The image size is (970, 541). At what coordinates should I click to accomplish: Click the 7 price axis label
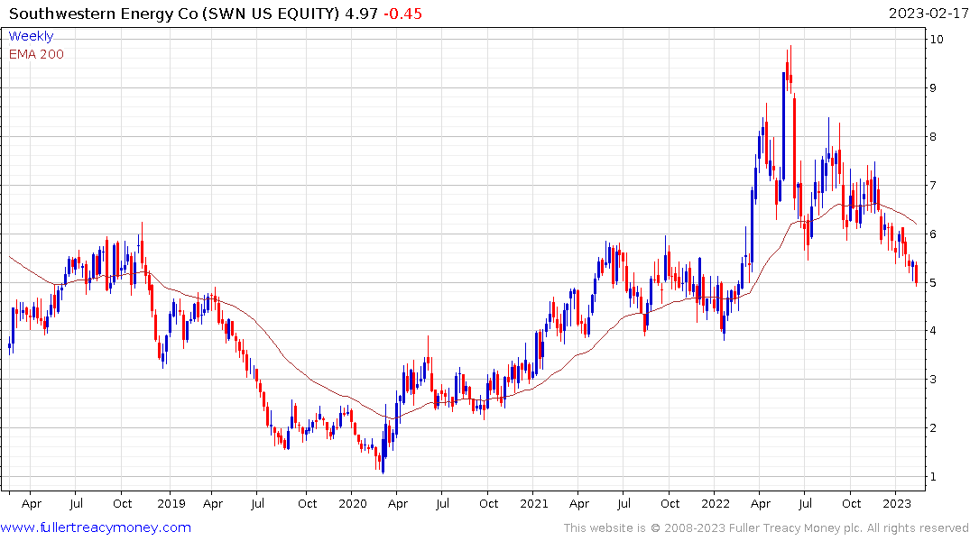pyautogui.click(x=933, y=186)
